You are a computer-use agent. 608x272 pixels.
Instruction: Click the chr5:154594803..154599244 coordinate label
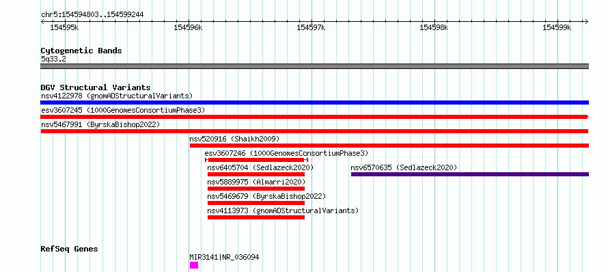point(92,15)
